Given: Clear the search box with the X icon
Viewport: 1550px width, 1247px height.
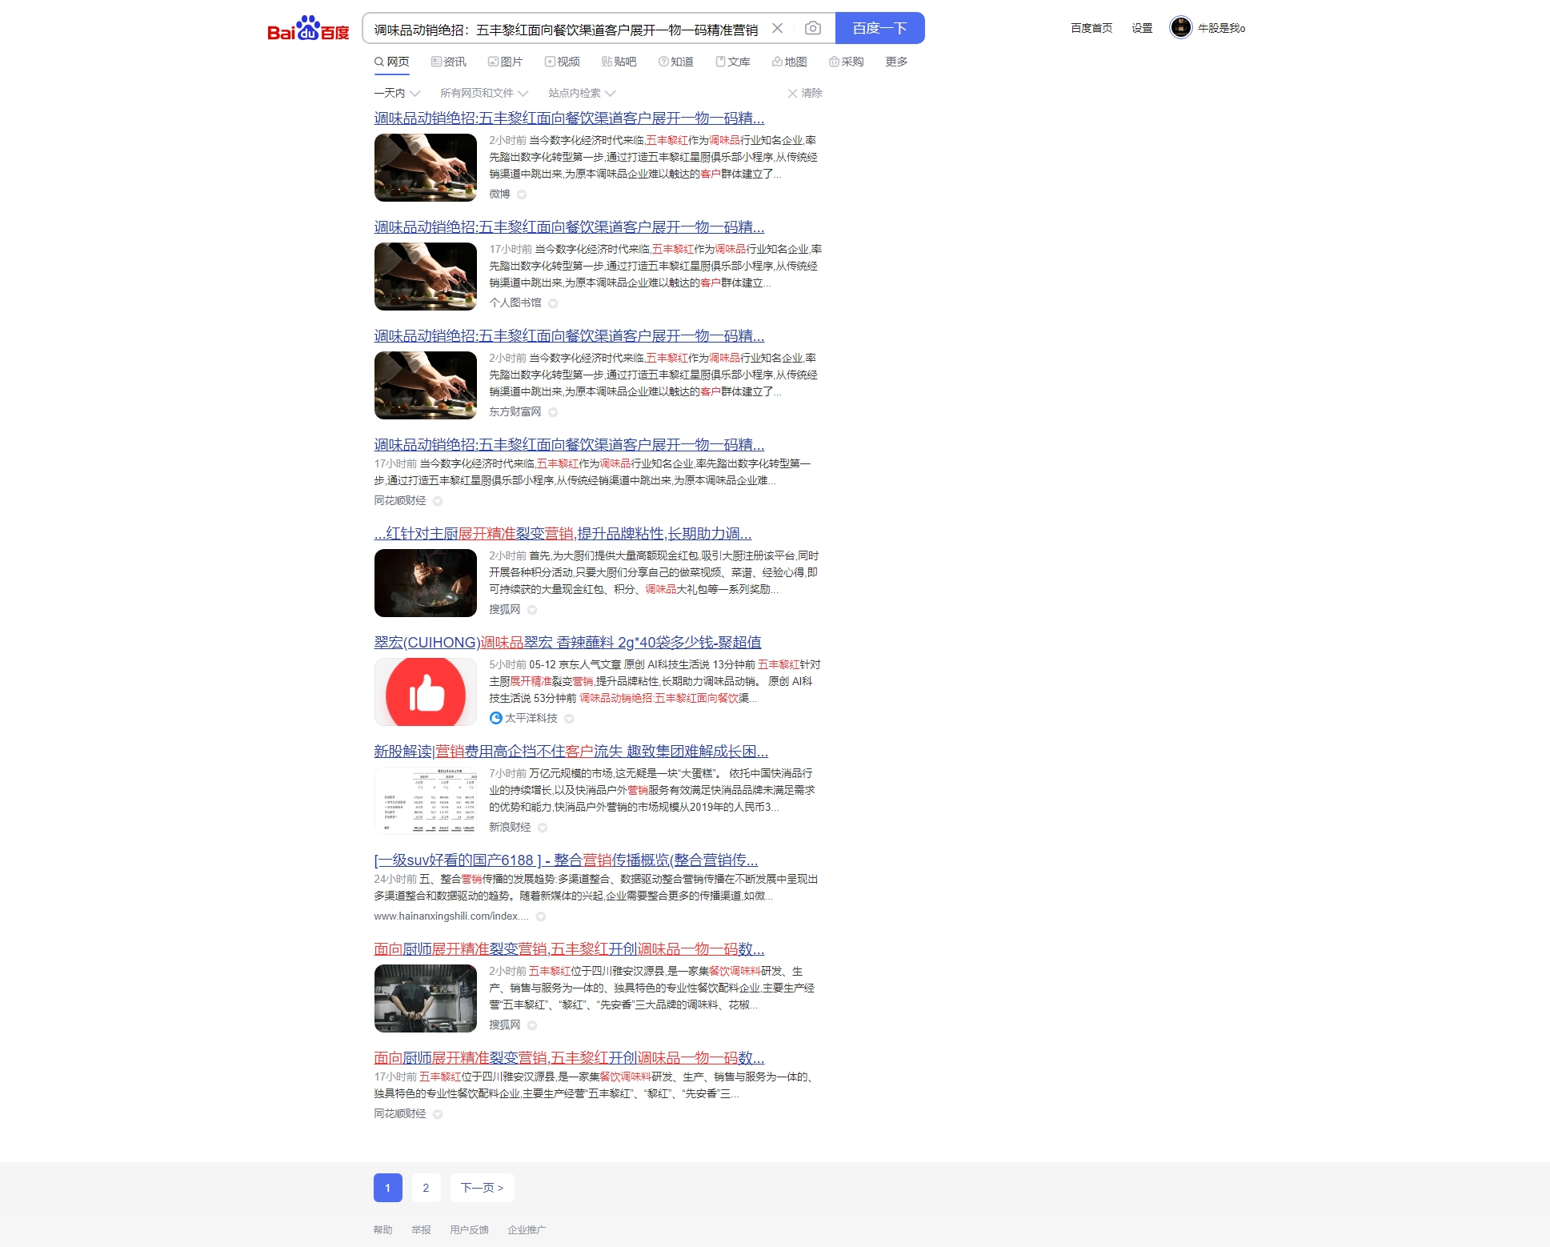Looking at the screenshot, I should point(777,28).
